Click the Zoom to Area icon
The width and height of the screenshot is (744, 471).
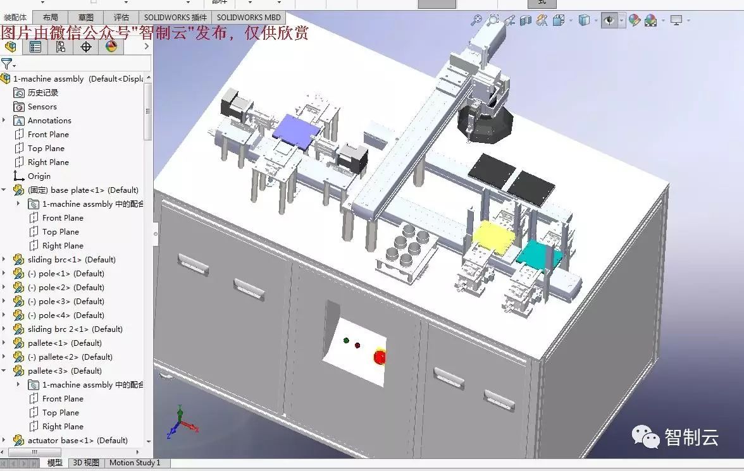(493, 20)
